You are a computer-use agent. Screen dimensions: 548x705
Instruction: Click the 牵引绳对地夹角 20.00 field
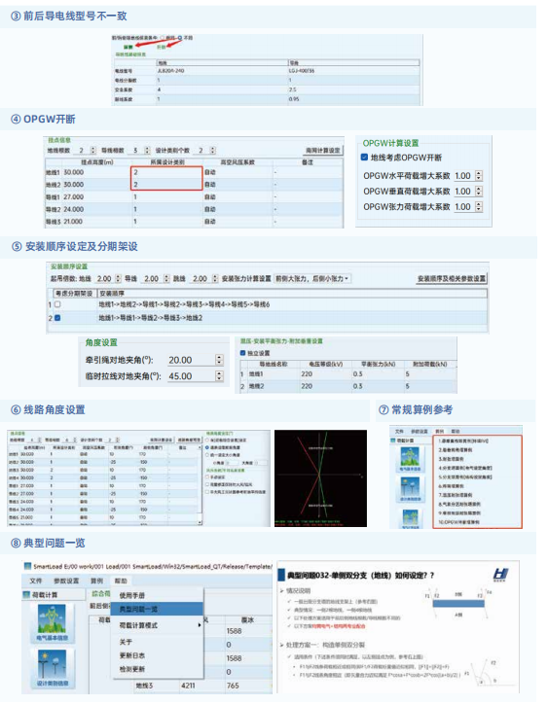pos(190,360)
